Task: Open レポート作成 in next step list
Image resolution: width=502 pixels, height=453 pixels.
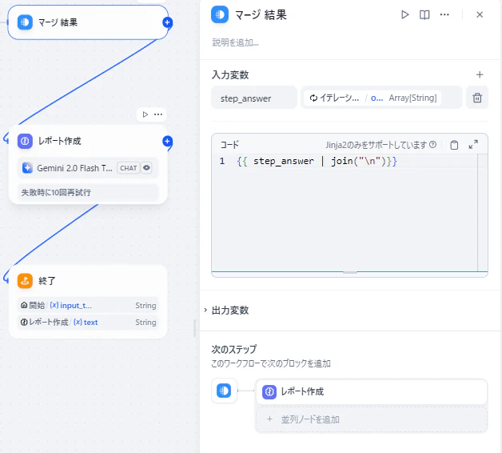Action: click(x=372, y=391)
